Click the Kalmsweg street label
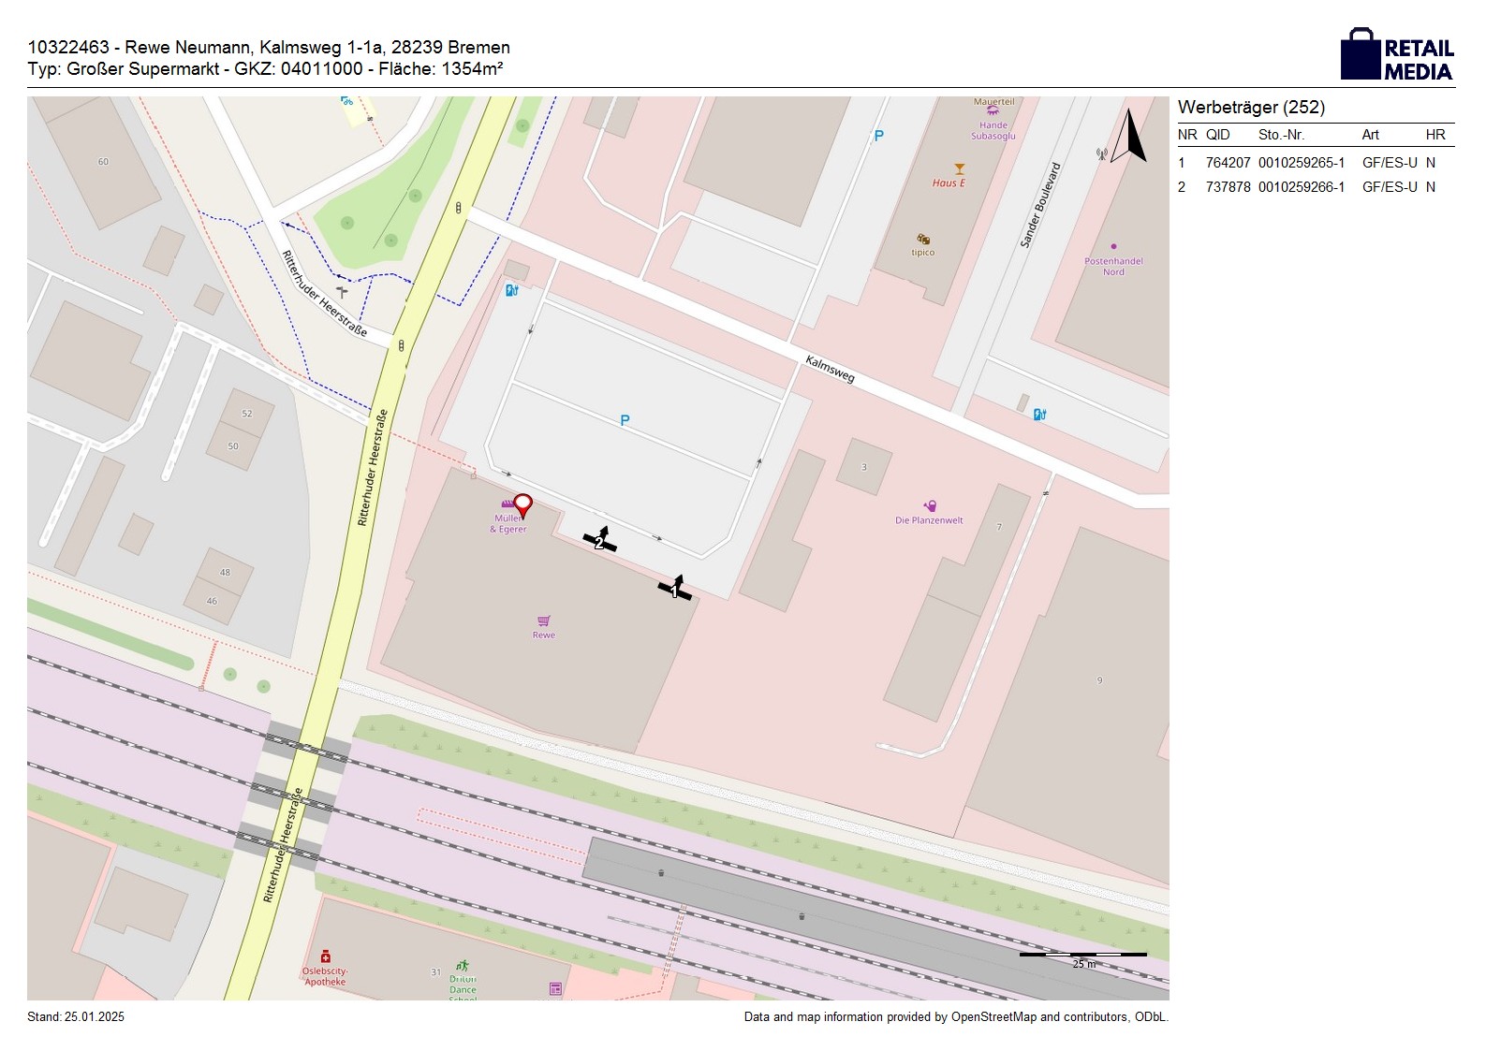The width and height of the screenshot is (1486, 1051). (x=830, y=370)
